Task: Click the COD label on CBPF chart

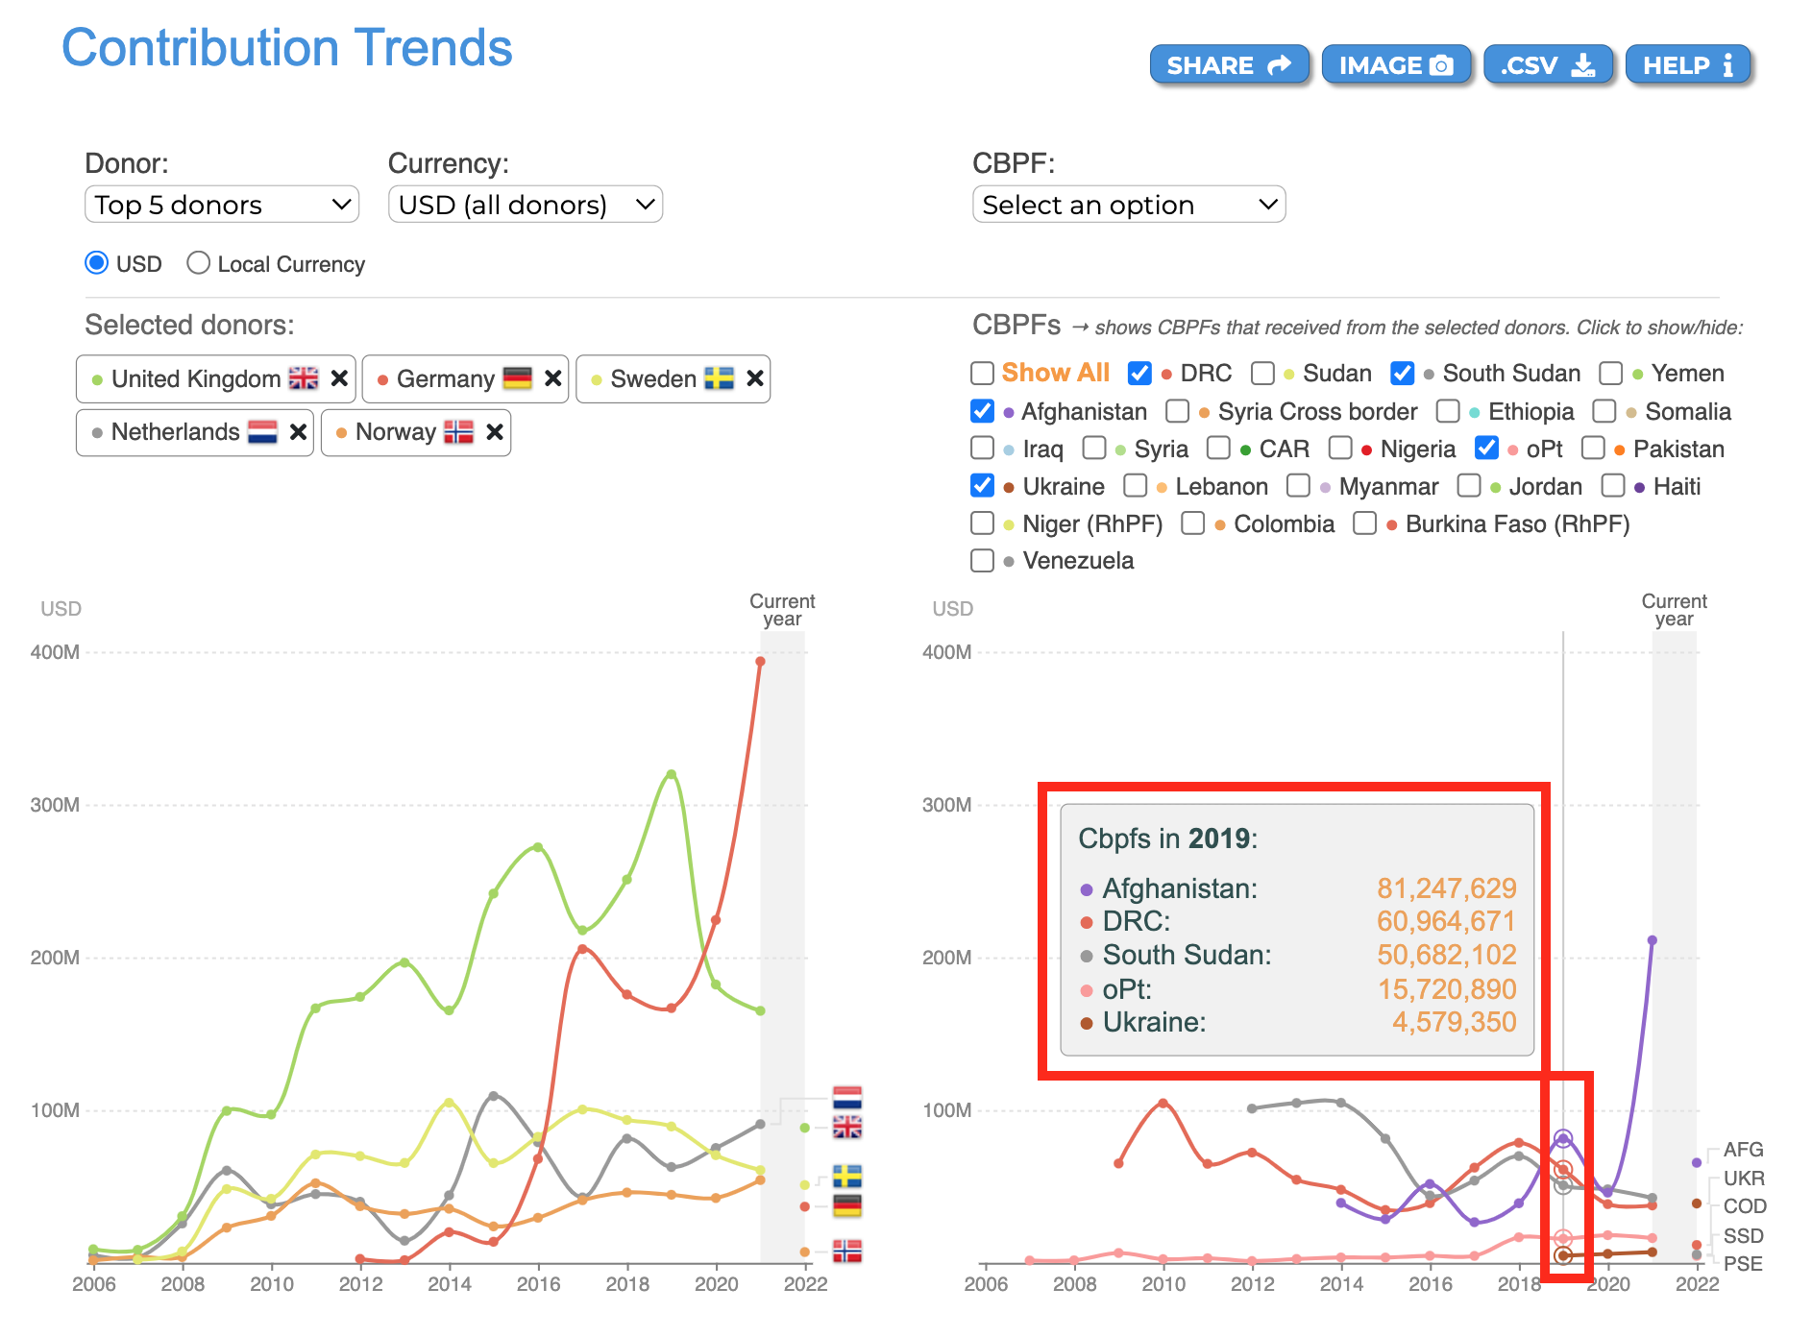Action: point(1745,1206)
